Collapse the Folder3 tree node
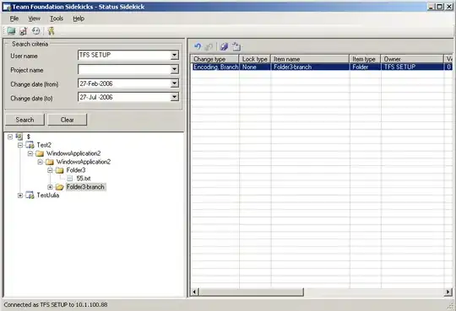 tap(50, 170)
